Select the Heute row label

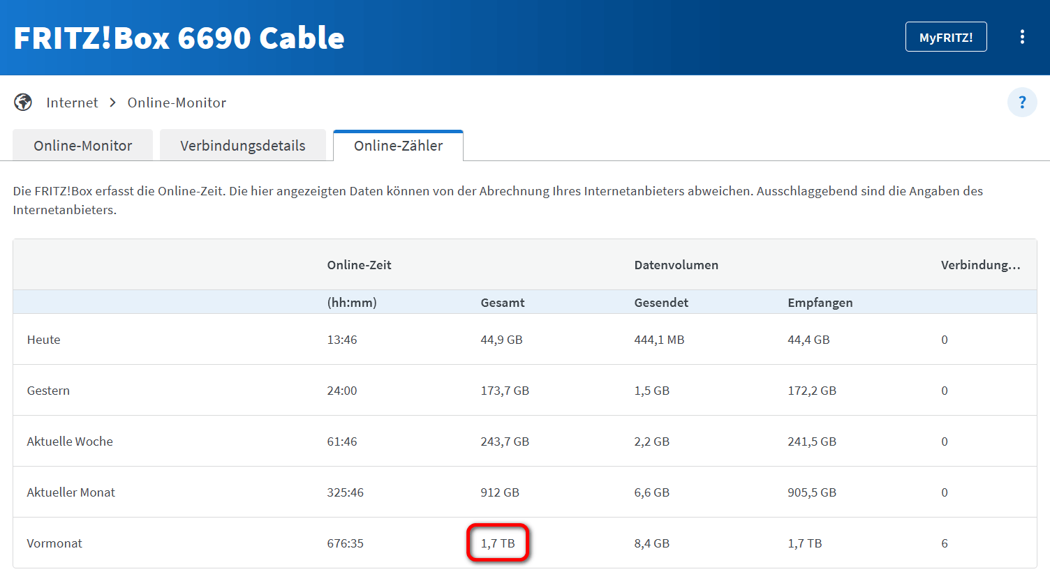[x=44, y=340]
